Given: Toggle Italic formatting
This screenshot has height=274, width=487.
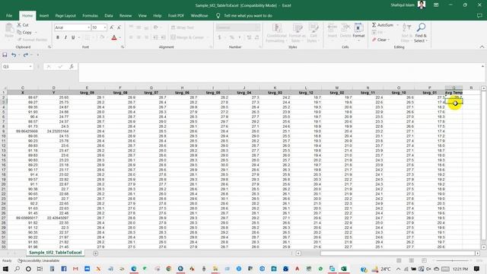Looking at the screenshot, I should pos(65,37).
